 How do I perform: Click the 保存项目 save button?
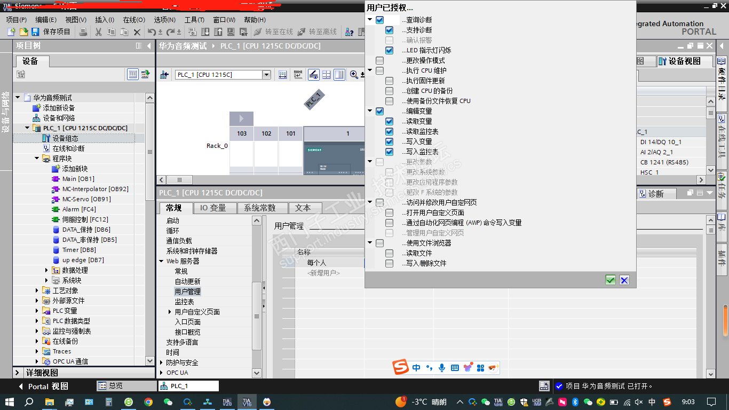[51, 32]
